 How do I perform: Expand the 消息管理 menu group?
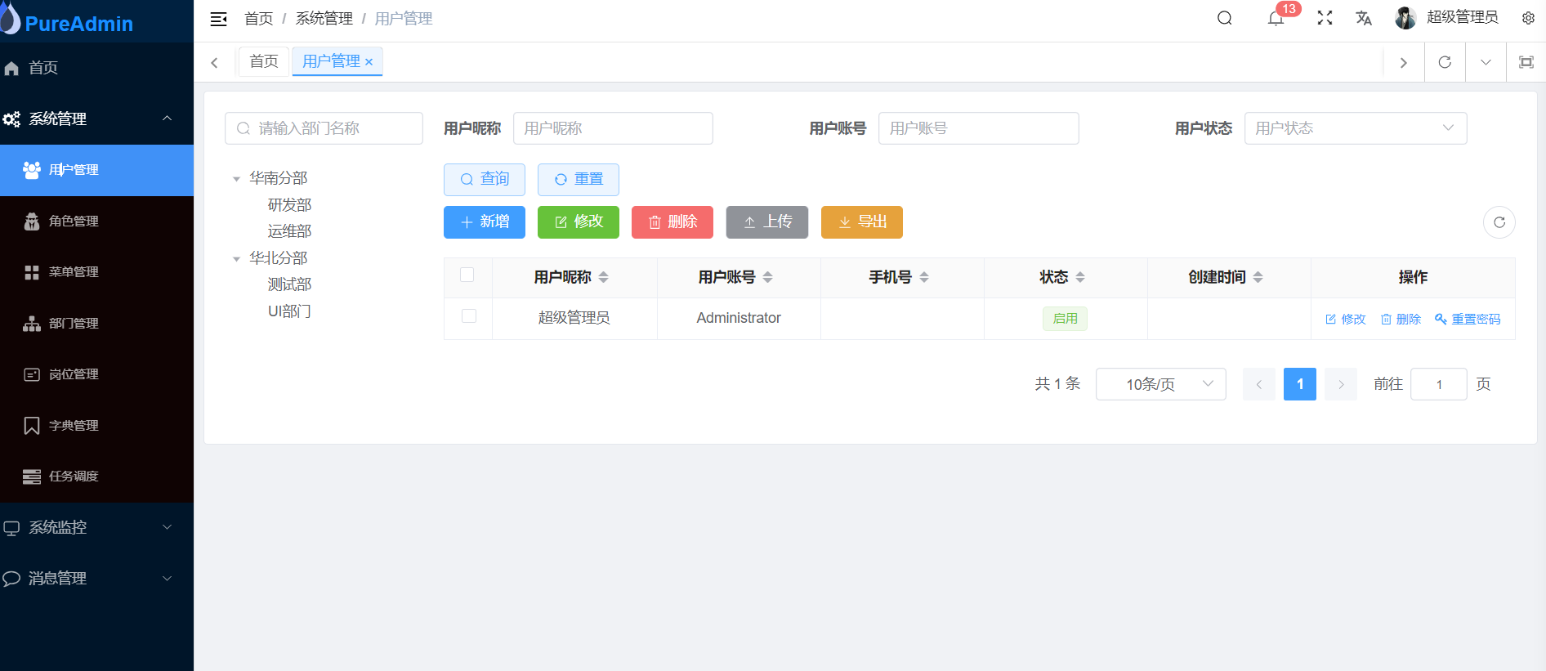(96, 578)
